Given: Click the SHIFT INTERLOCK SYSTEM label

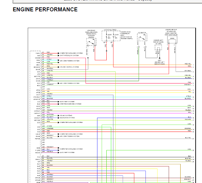Looking at the screenshot, I should pos(69,55).
